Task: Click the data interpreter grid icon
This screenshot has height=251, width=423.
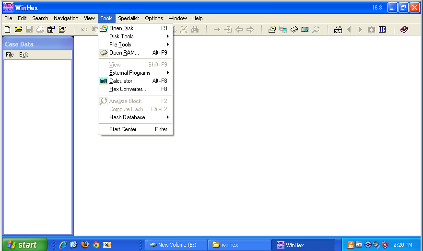Action: (x=382, y=29)
